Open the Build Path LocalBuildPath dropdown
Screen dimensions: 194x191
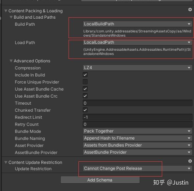[137, 24]
